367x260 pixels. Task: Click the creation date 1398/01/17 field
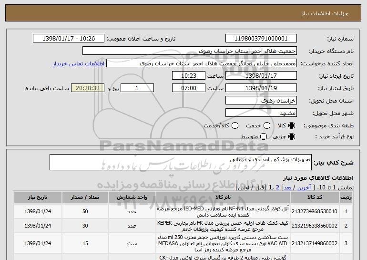point(261,76)
